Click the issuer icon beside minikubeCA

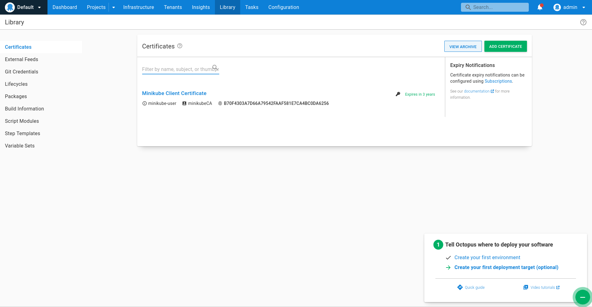(x=184, y=103)
